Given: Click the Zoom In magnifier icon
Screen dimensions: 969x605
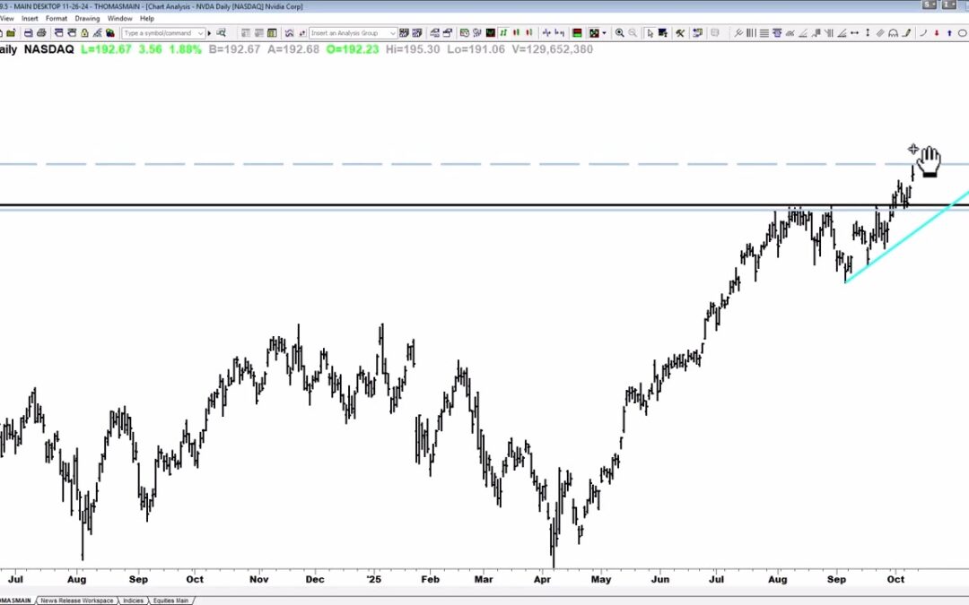Looking at the screenshot, I should [620, 33].
